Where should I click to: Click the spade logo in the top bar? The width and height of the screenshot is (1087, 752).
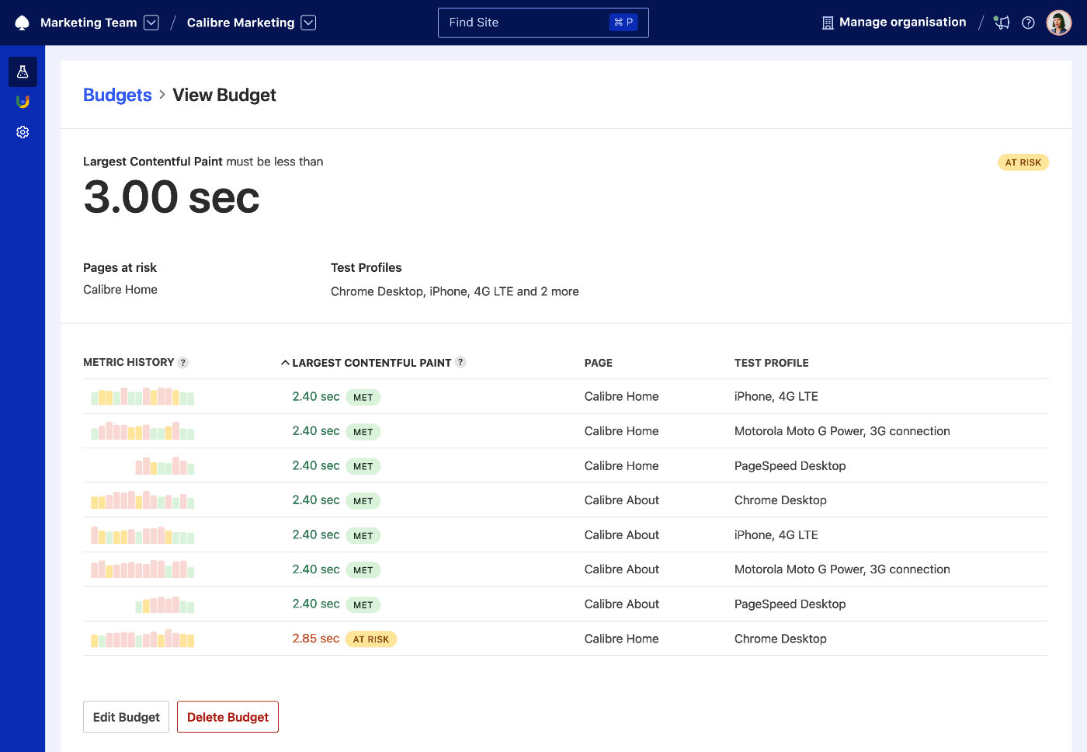pos(21,22)
